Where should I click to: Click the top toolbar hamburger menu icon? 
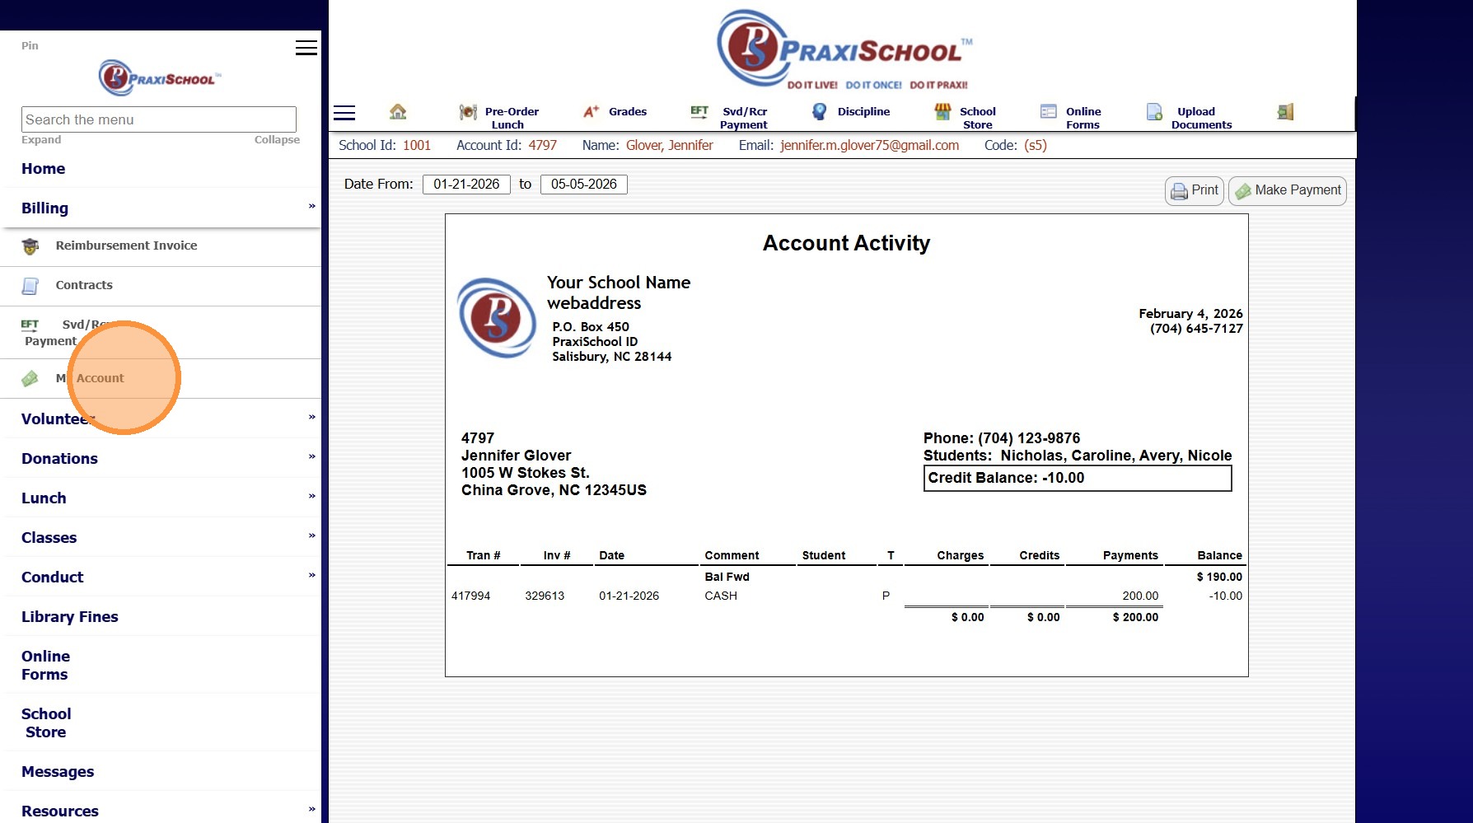(344, 113)
